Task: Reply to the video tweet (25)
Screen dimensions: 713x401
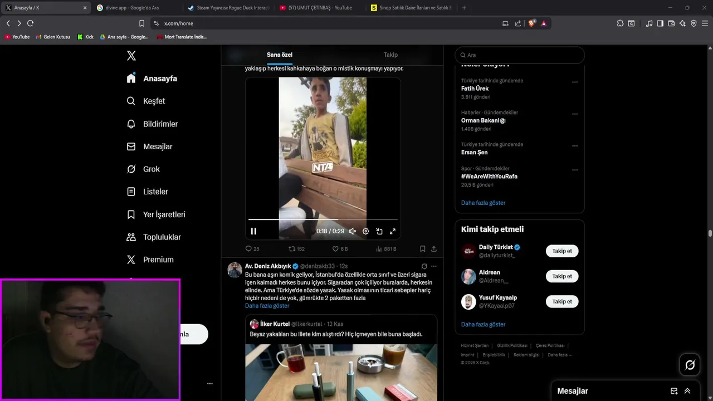Action: [x=252, y=249]
